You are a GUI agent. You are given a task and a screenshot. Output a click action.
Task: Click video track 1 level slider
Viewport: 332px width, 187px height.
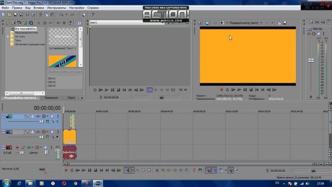[41, 122]
